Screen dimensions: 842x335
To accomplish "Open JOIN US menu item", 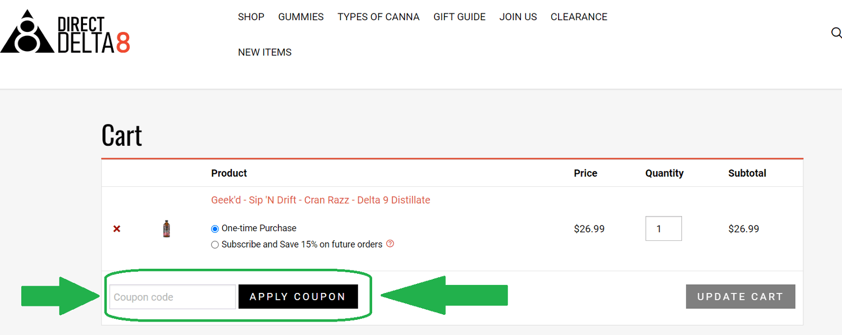I will (518, 17).
